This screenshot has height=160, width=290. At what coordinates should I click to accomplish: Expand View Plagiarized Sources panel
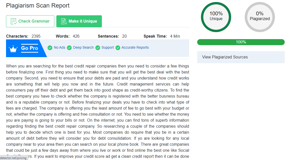pyautogui.click(x=241, y=57)
